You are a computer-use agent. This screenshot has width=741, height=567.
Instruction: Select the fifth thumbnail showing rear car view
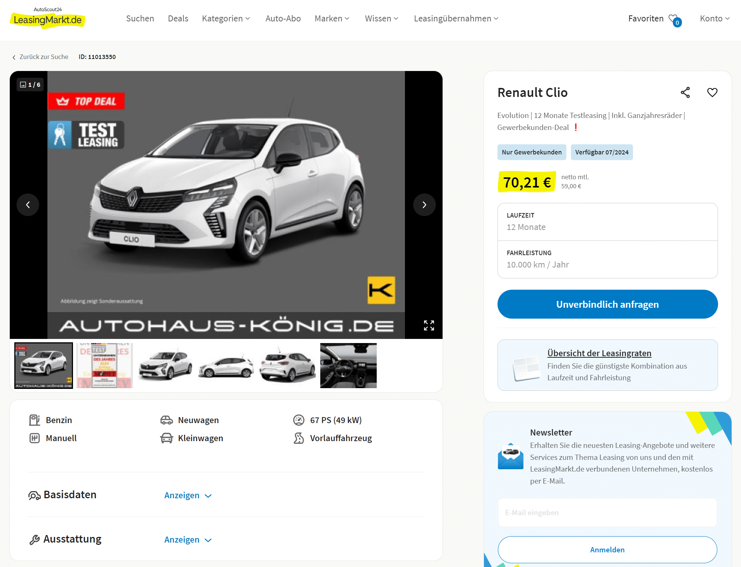[288, 366]
